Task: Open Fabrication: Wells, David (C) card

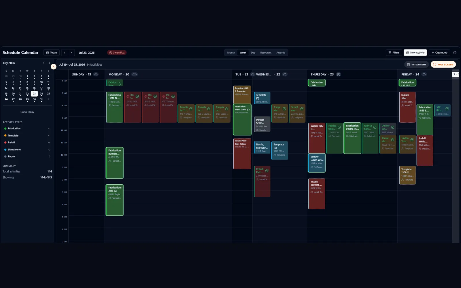Action: pyautogui.click(x=242, y=120)
